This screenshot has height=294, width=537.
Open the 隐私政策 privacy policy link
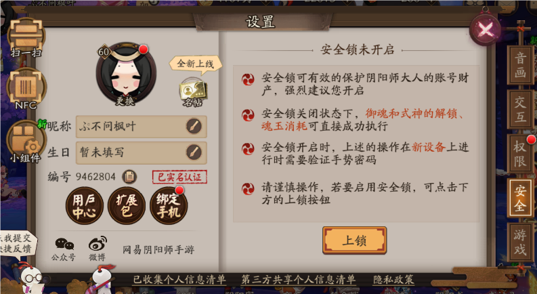tap(393, 280)
